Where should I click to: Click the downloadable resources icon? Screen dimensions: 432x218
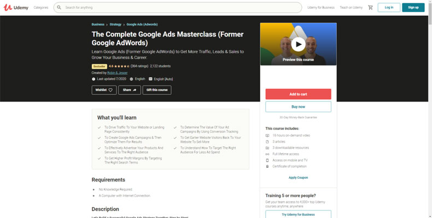coord(267,148)
